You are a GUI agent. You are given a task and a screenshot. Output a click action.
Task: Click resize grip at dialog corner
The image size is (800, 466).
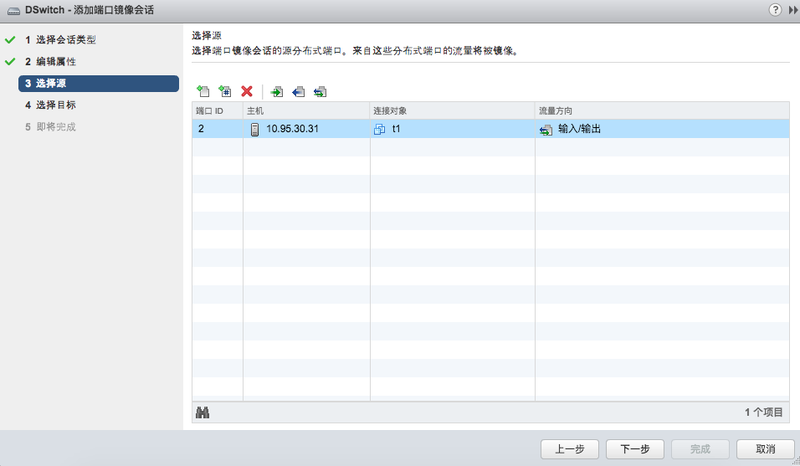pos(797,462)
